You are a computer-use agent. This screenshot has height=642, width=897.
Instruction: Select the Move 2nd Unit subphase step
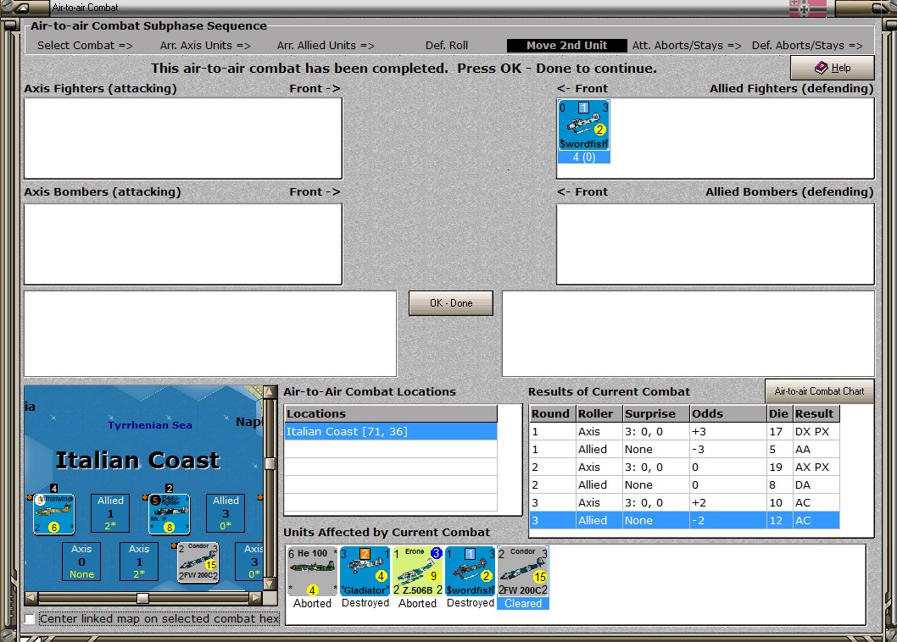(567, 45)
